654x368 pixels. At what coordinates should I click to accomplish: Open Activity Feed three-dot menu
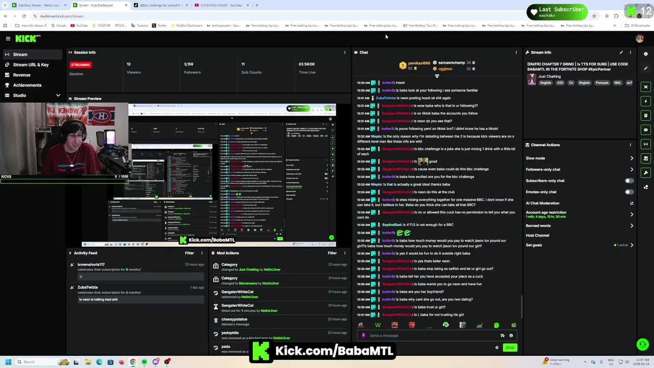[x=201, y=253]
